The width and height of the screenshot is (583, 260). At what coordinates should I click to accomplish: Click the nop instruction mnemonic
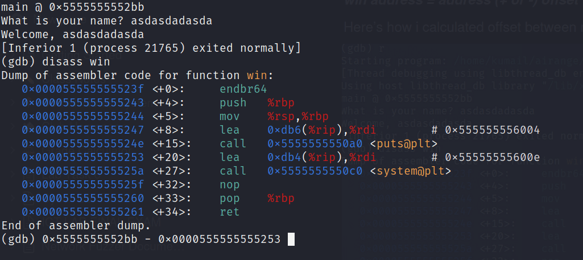(x=229, y=184)
